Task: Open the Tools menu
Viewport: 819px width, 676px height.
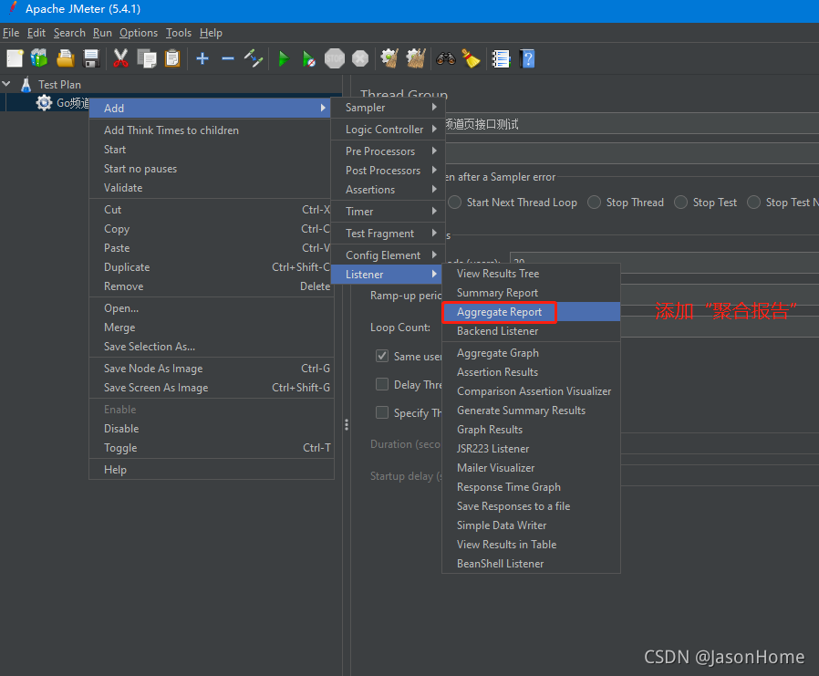Action: pyautogui.click(x=179, y=33)
